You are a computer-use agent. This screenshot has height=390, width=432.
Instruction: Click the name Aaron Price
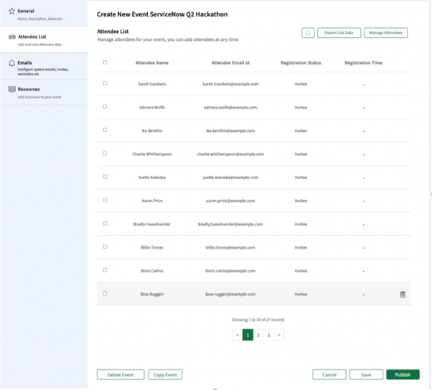click(x=152, y=201)
